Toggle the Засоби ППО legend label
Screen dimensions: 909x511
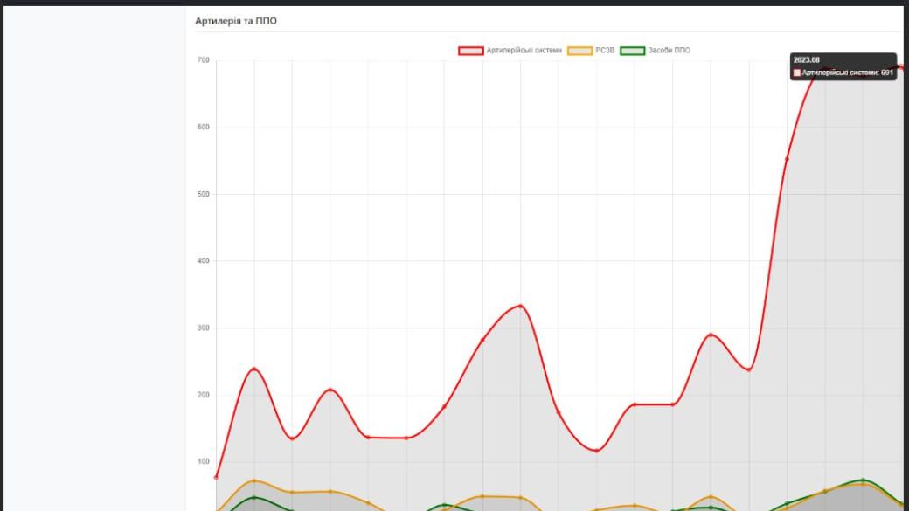[670, 51]
